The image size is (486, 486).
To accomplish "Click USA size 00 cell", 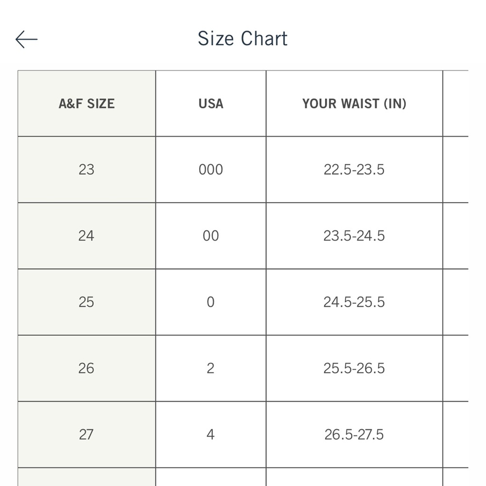I will click(211, 236).
